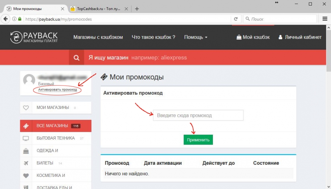331x189 pixels.
Task: Click the Активировать промокод link
Action: [57, 90]
